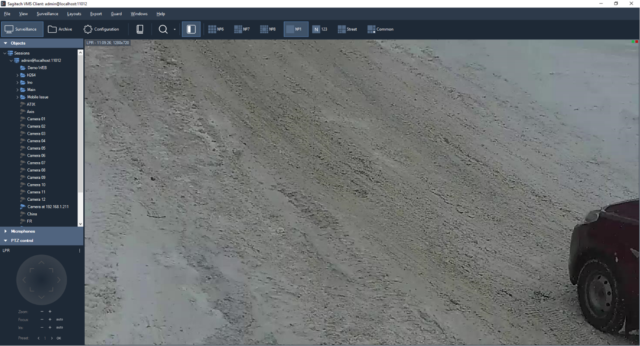
Task: Collapse the PTZ control section
Action: pyautogui.click(x=5, y=241)
